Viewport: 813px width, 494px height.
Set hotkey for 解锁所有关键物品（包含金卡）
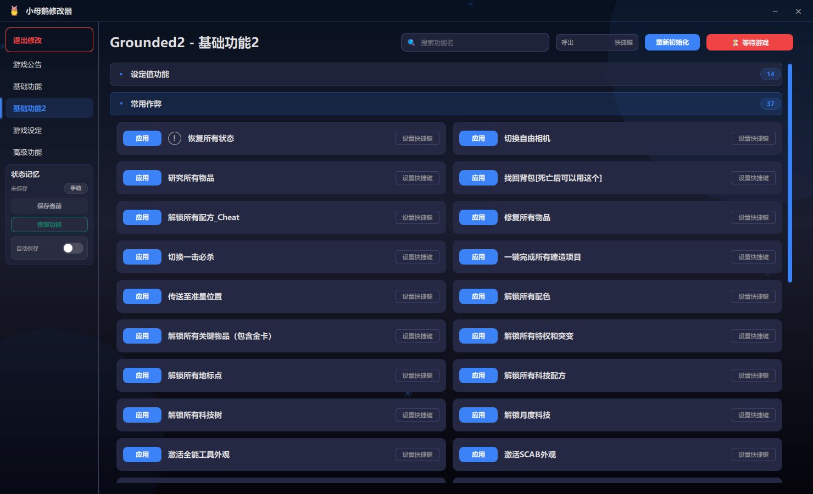tap(417, 336)
